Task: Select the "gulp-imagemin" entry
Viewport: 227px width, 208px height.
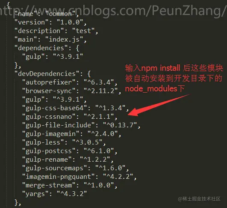Action: tap(72, 134)
